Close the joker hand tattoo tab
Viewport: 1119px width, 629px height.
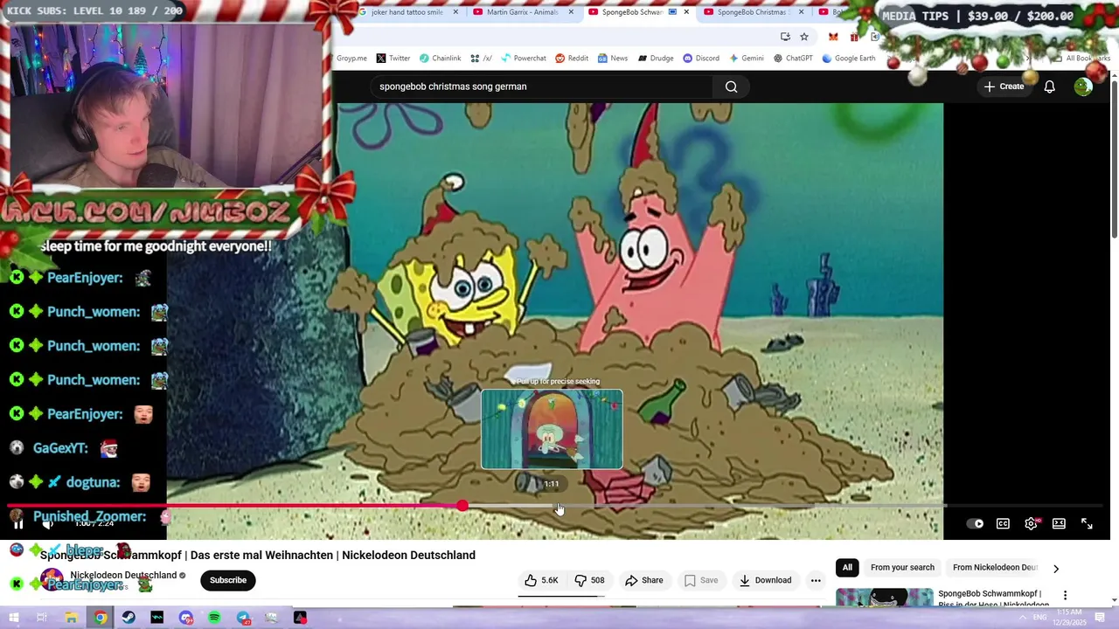(x=455, y=12)
